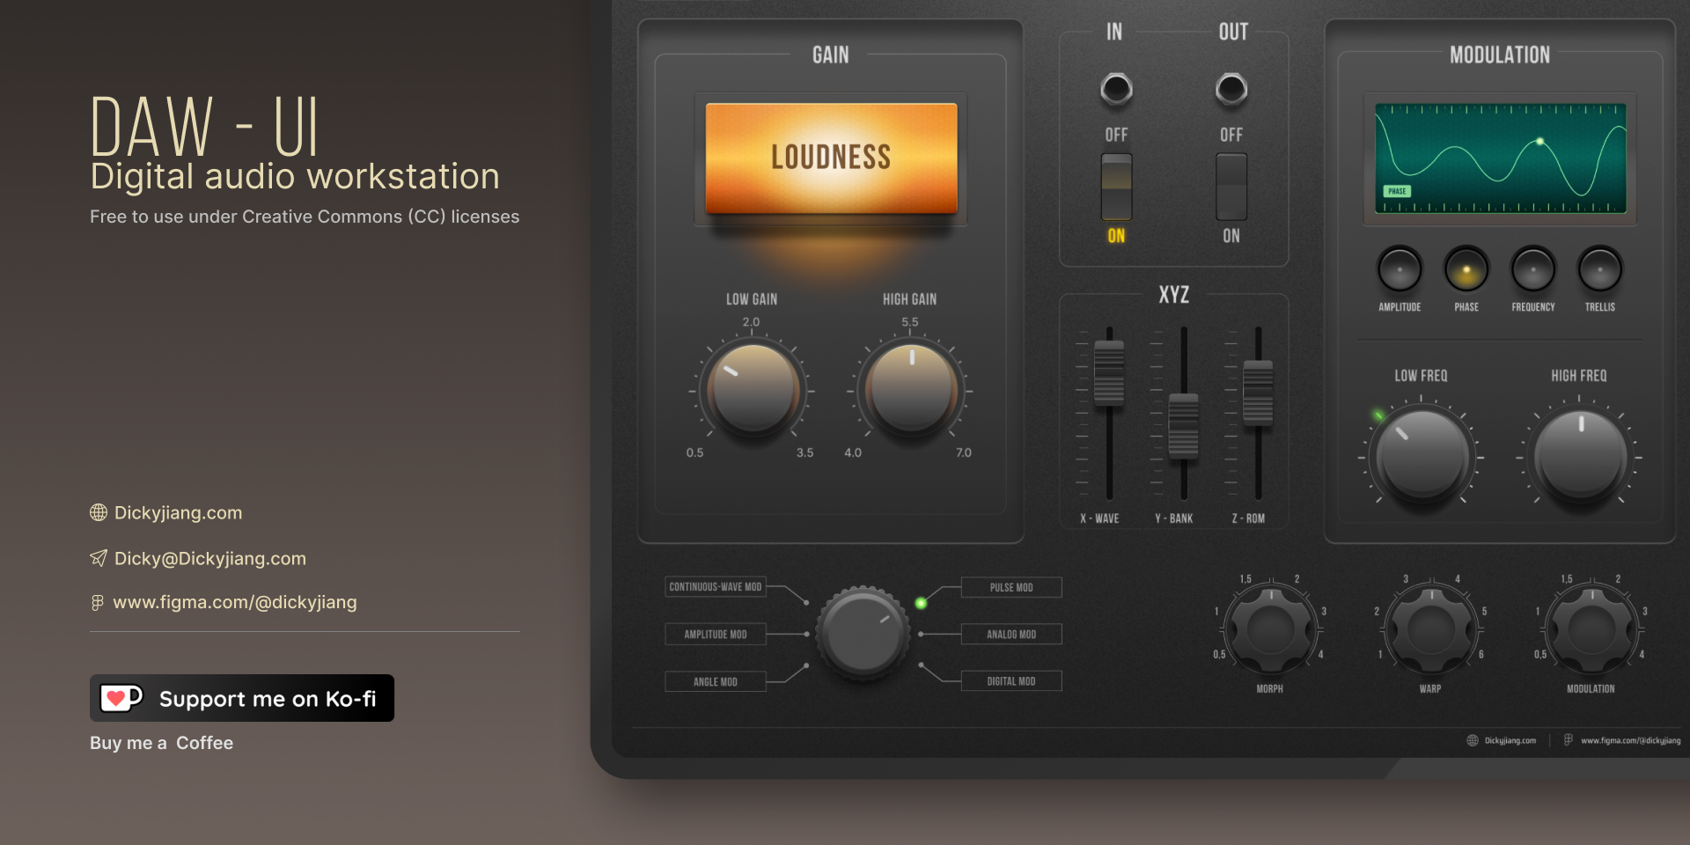Screen dimensions: 1690x845
Task: Click the LOUDNESS display screen
Action: click(x=830, y=158)
